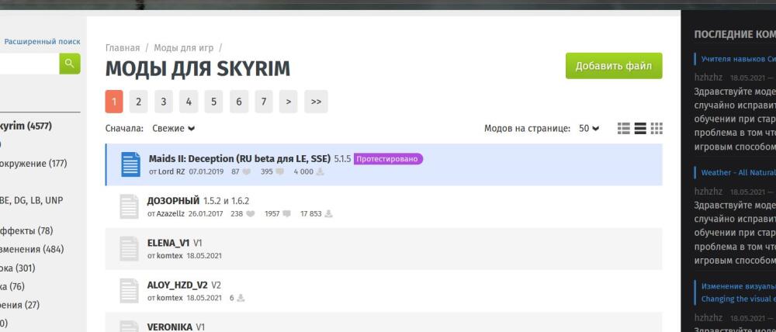Open Weather - All Natural comment link
Viewport: 776px width, 332px height.
(739, 173)
